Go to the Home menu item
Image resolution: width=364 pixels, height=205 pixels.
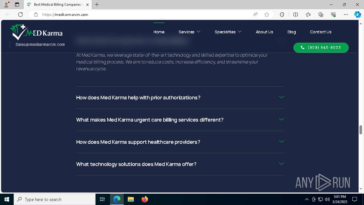pyautogui.click(x=159, y=32)
